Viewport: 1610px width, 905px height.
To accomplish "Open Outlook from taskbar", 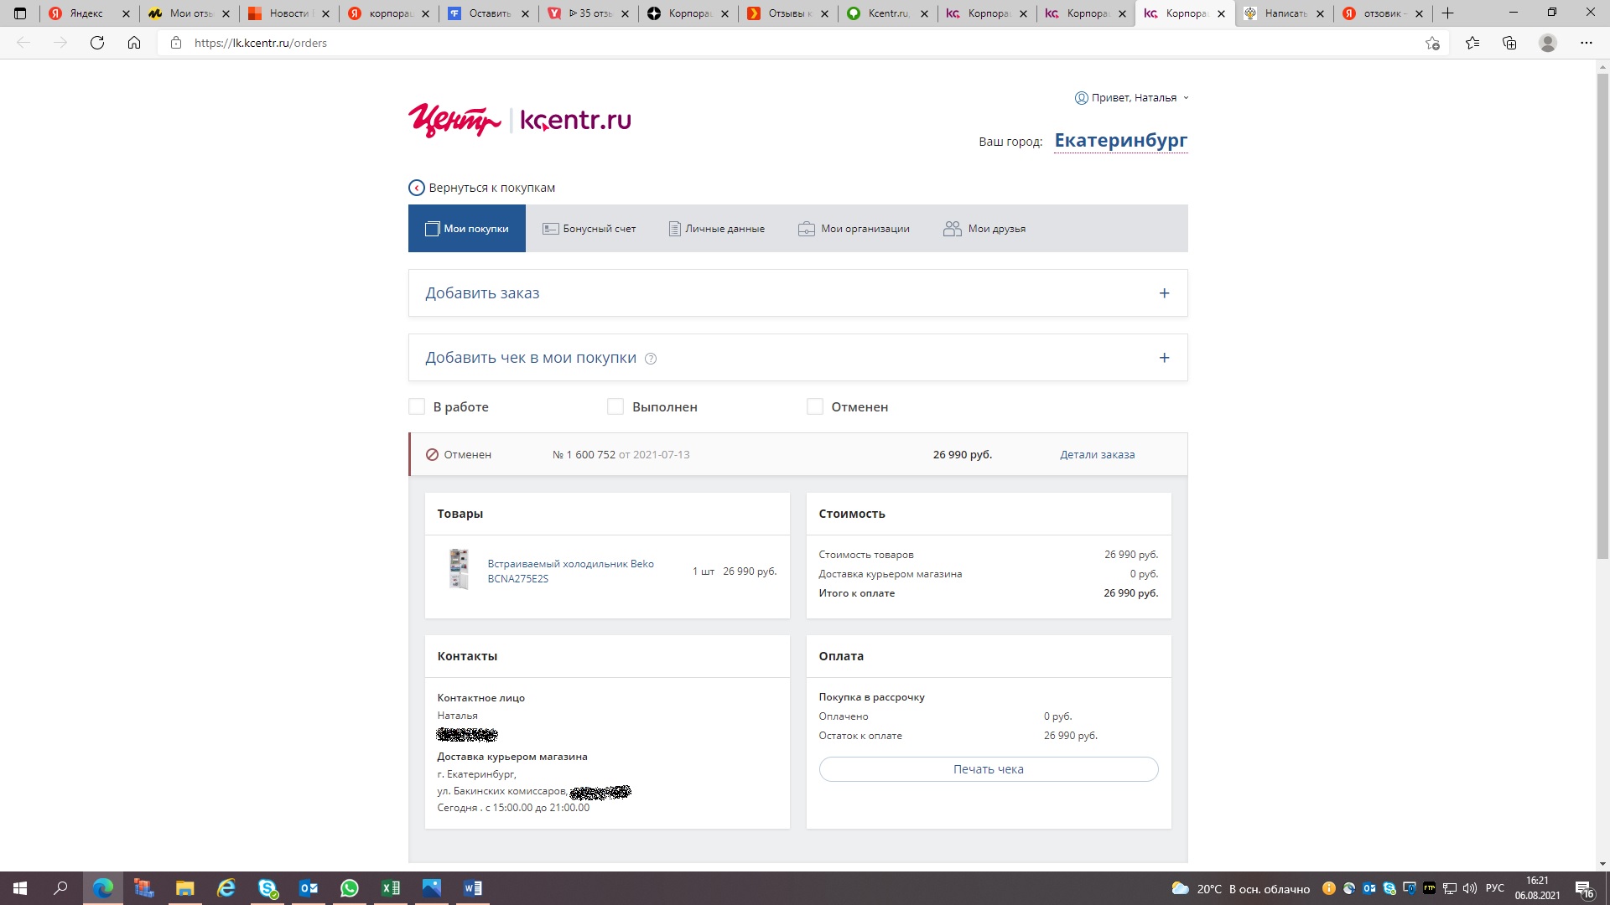I will tap(309, 888).
